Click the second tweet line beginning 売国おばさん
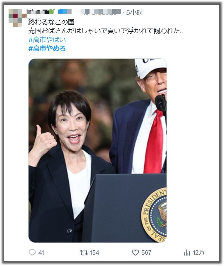 pyautogui.click(x=106, y=31)
